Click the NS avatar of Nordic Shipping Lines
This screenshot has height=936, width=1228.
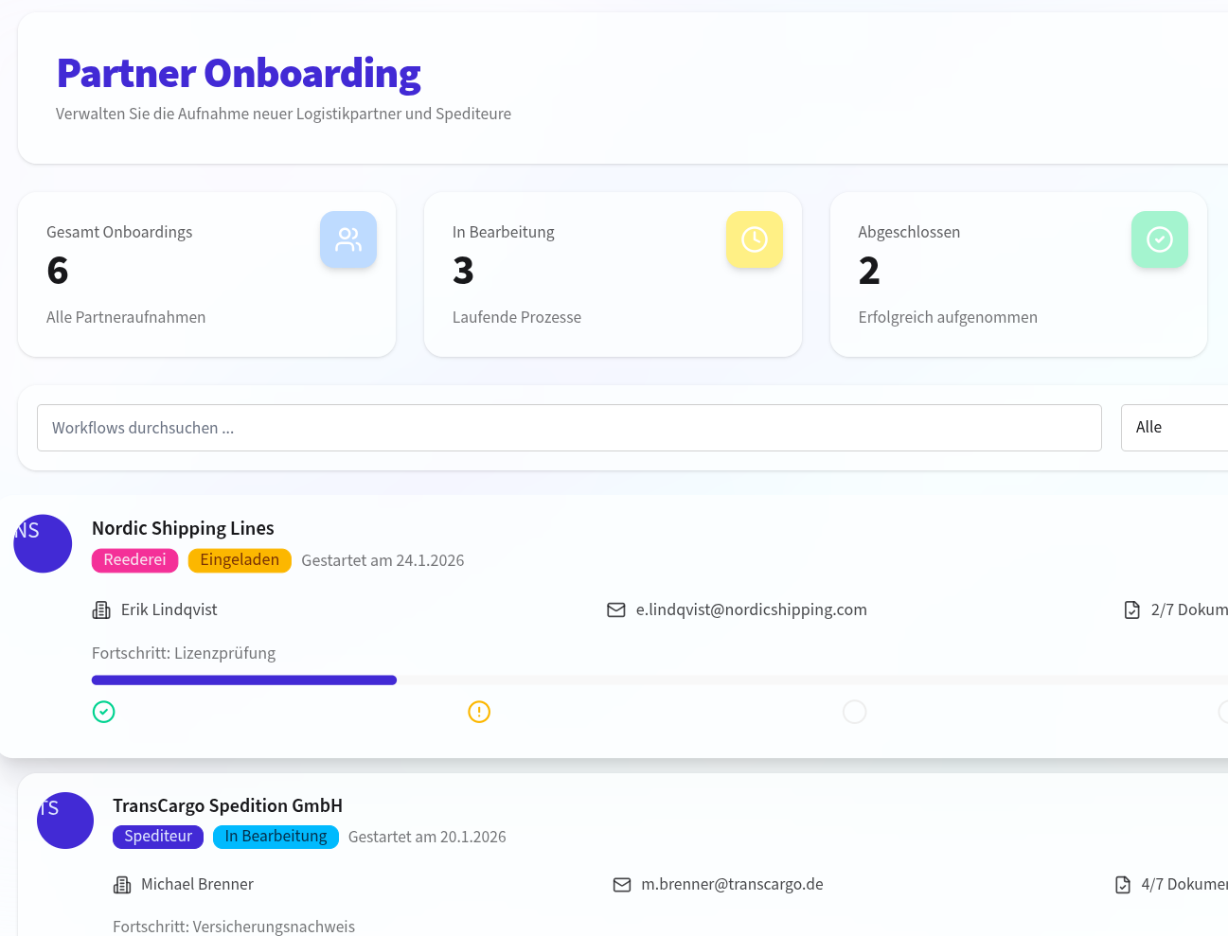[43, 543]
